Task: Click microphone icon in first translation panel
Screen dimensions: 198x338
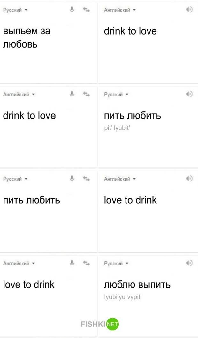Action: (x=72, y=10)
